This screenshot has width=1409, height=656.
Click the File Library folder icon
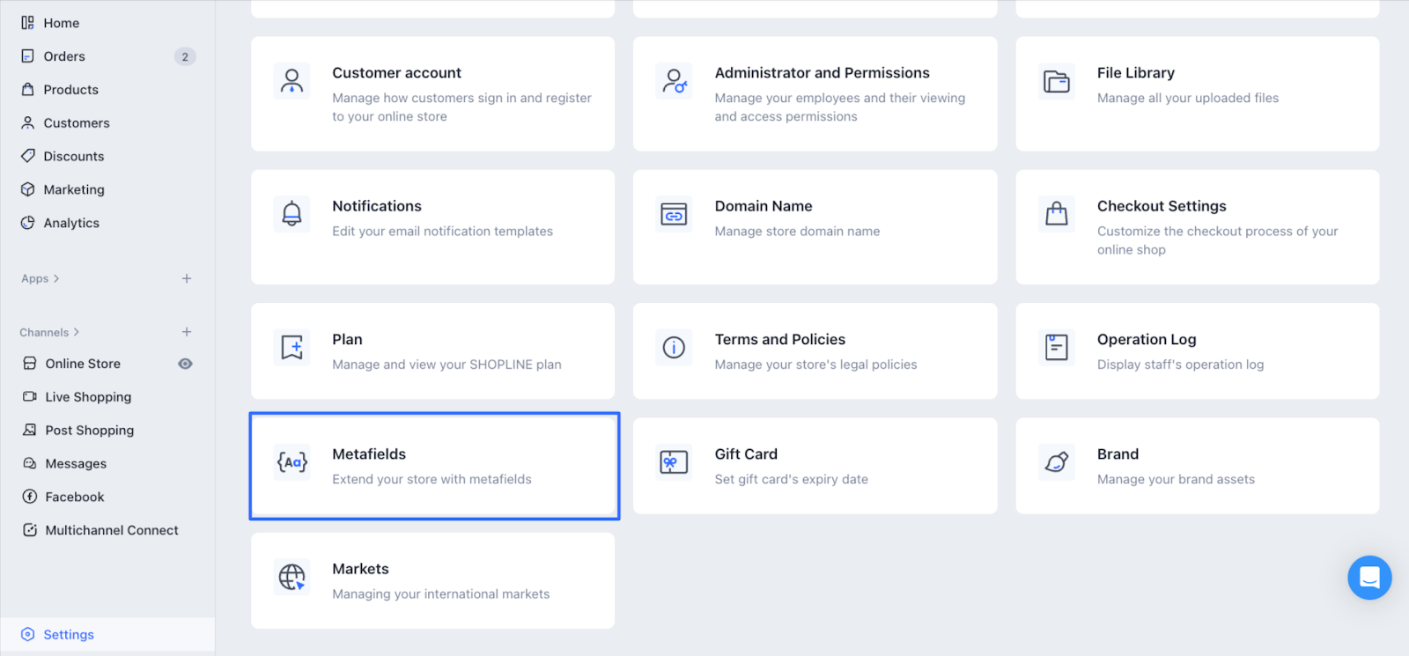click(x=1056, y=82)
